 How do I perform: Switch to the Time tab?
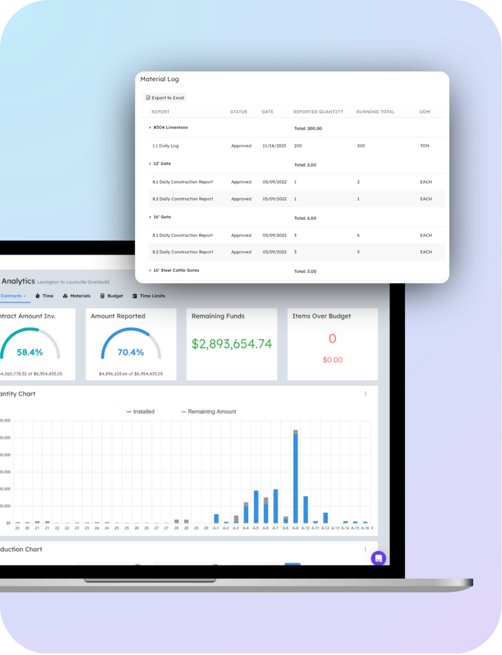tap(45, 296)
